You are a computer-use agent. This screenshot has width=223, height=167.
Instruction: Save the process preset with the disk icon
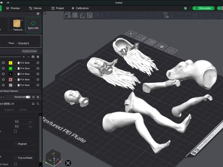(33, 104)
